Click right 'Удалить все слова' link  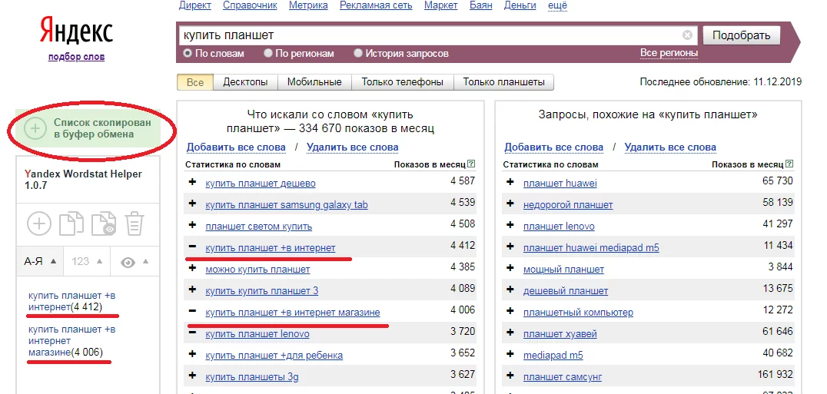(x=670, y=147)
